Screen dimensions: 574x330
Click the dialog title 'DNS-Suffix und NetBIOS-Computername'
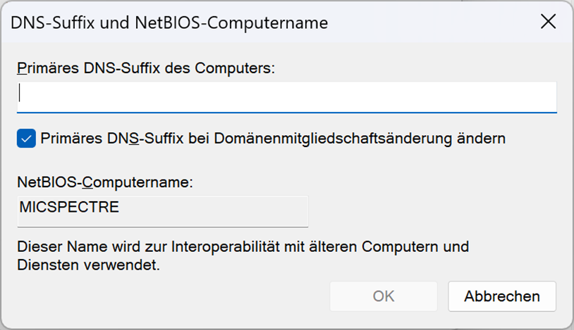pyautogui.click(x=169, y=23)
